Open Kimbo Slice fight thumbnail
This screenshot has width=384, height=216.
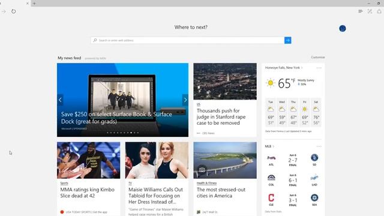tap(89, 160)
